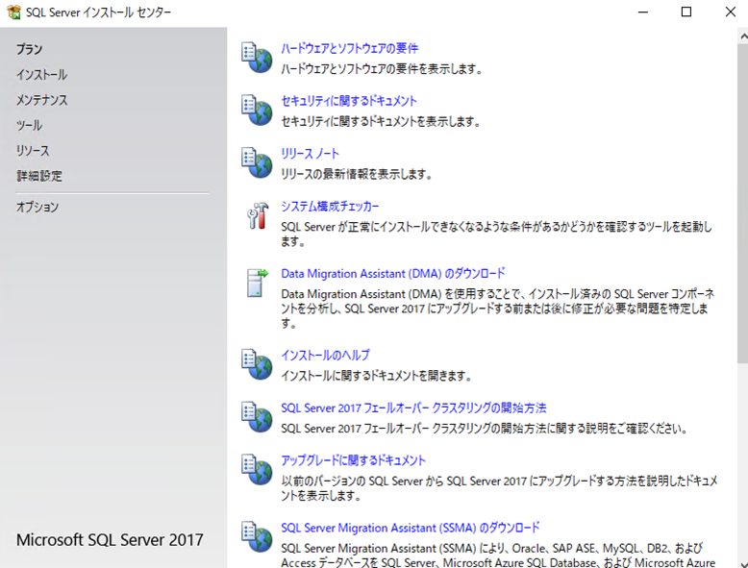748x568 pixels.
Task: Click the scrollbar up arrow
Action: [743, 36]
